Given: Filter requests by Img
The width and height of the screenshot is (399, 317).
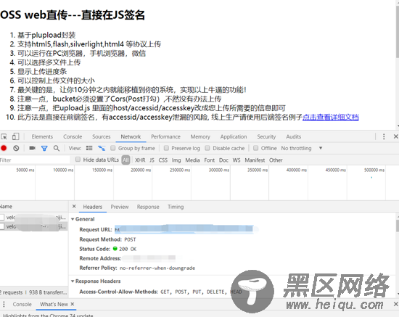Looking at the screenshot, I should [x=176, y=160].
